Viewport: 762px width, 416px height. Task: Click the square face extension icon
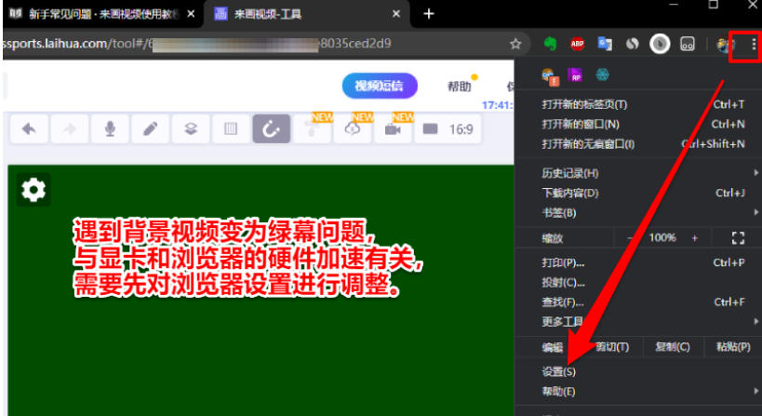pos(688,45)
